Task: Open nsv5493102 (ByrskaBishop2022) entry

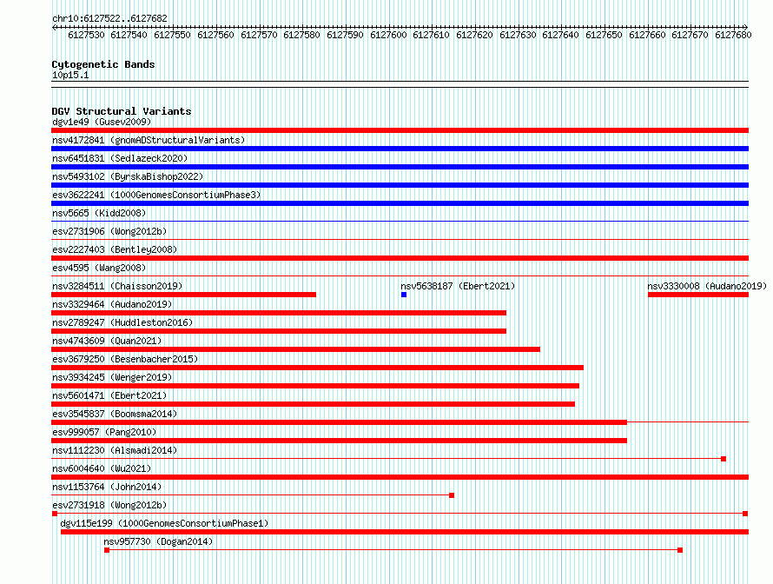Action: 128,176
